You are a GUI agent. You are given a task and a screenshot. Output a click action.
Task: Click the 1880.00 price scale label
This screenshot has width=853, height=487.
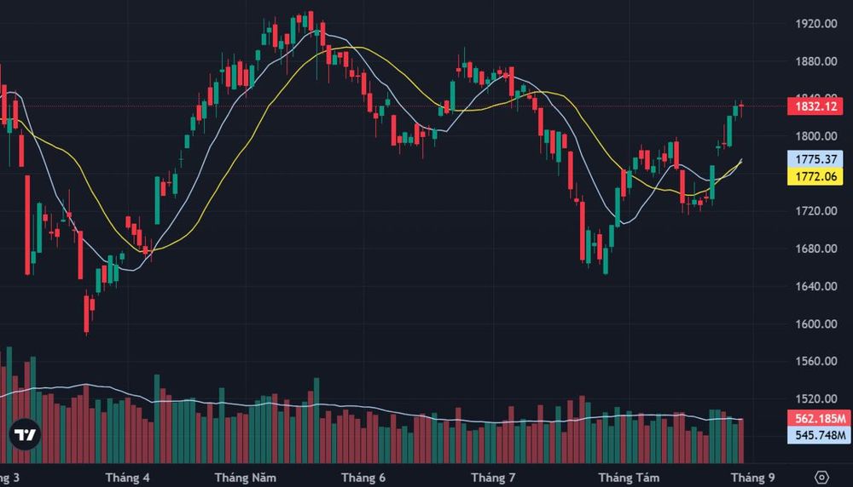tap(816, 61)
